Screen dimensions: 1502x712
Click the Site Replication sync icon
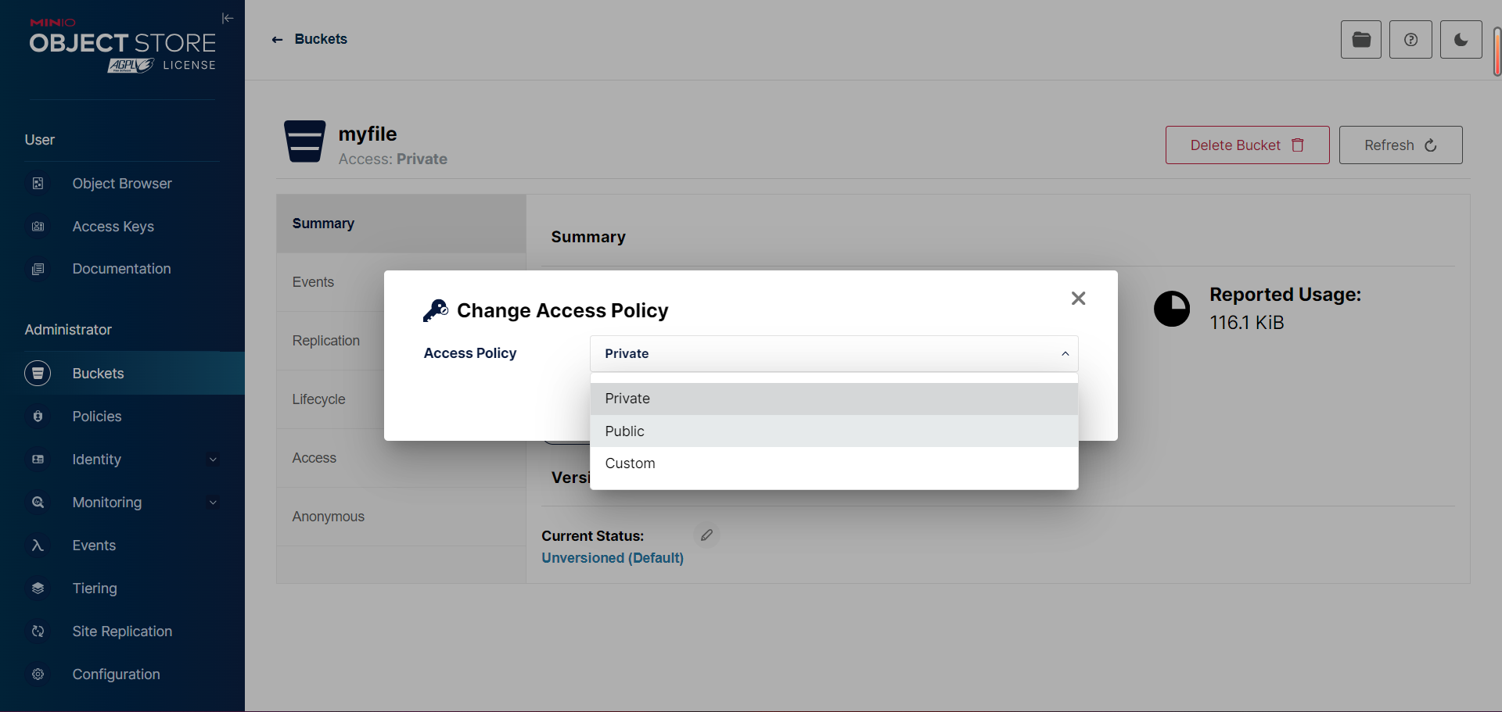[38, 631]
